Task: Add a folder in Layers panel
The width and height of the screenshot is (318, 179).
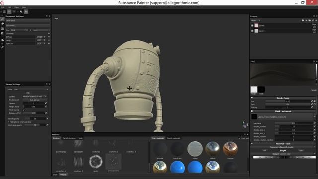Action: tap(309, 21)
